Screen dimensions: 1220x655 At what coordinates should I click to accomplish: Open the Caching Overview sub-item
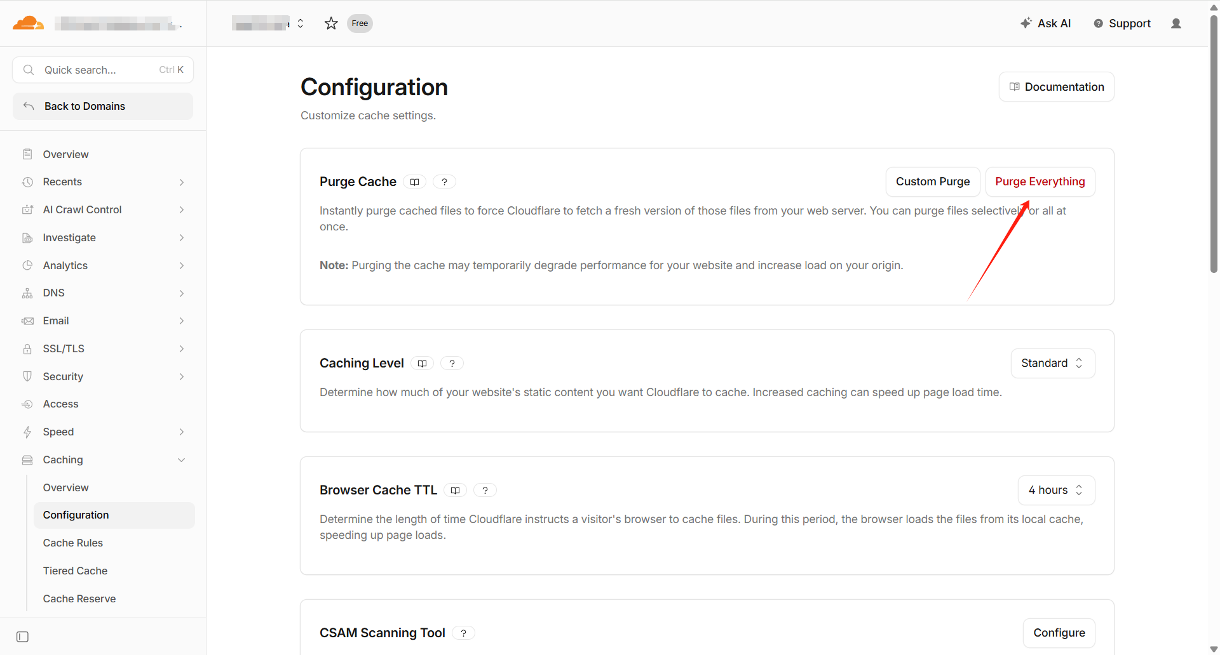(114, 488)
